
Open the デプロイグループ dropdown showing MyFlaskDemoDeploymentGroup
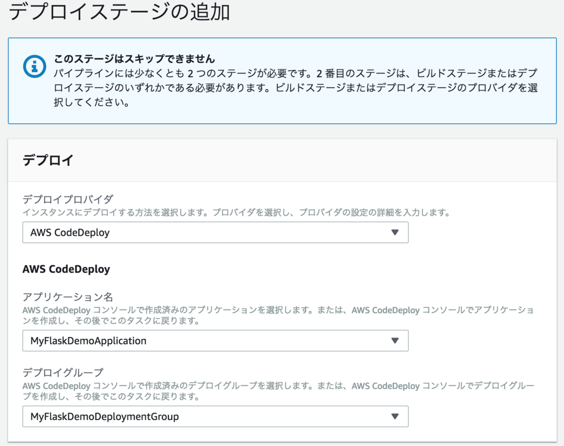coord(215,416)
